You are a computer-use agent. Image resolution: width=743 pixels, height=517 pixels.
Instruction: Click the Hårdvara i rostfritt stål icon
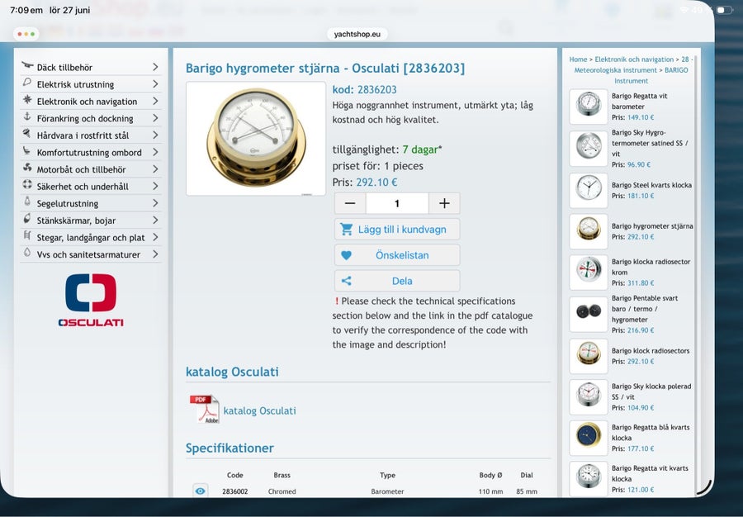[x=27, y=134]
